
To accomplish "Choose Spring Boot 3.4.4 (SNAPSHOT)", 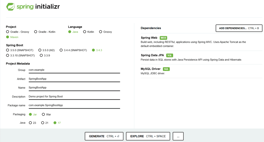I will (x=73, y=50).
